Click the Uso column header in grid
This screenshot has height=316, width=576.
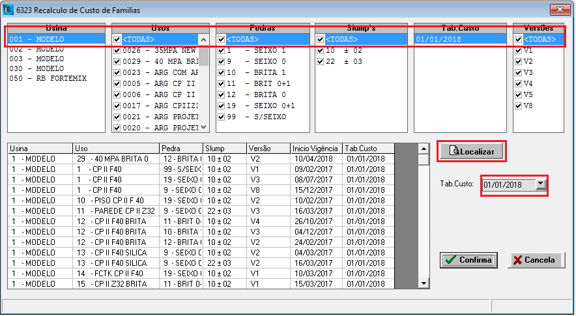[x=116, y=149]
